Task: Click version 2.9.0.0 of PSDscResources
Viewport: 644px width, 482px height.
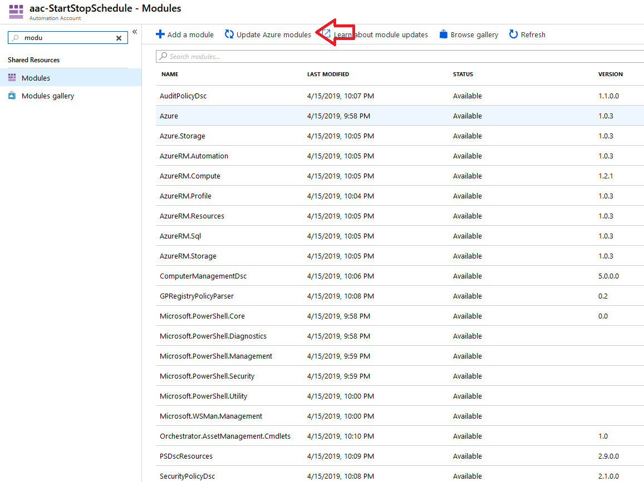Action: pos(608,456)
